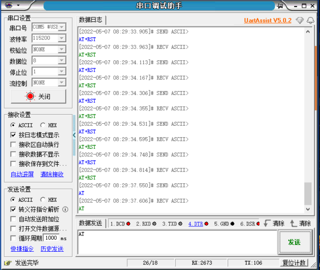This screenshot has width=320, height=270.
Task: Click the resize grip in the bottom-right corner
Action: [x=313, y=265]
